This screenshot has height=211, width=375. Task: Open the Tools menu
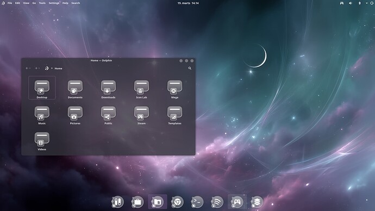[42, 3]
